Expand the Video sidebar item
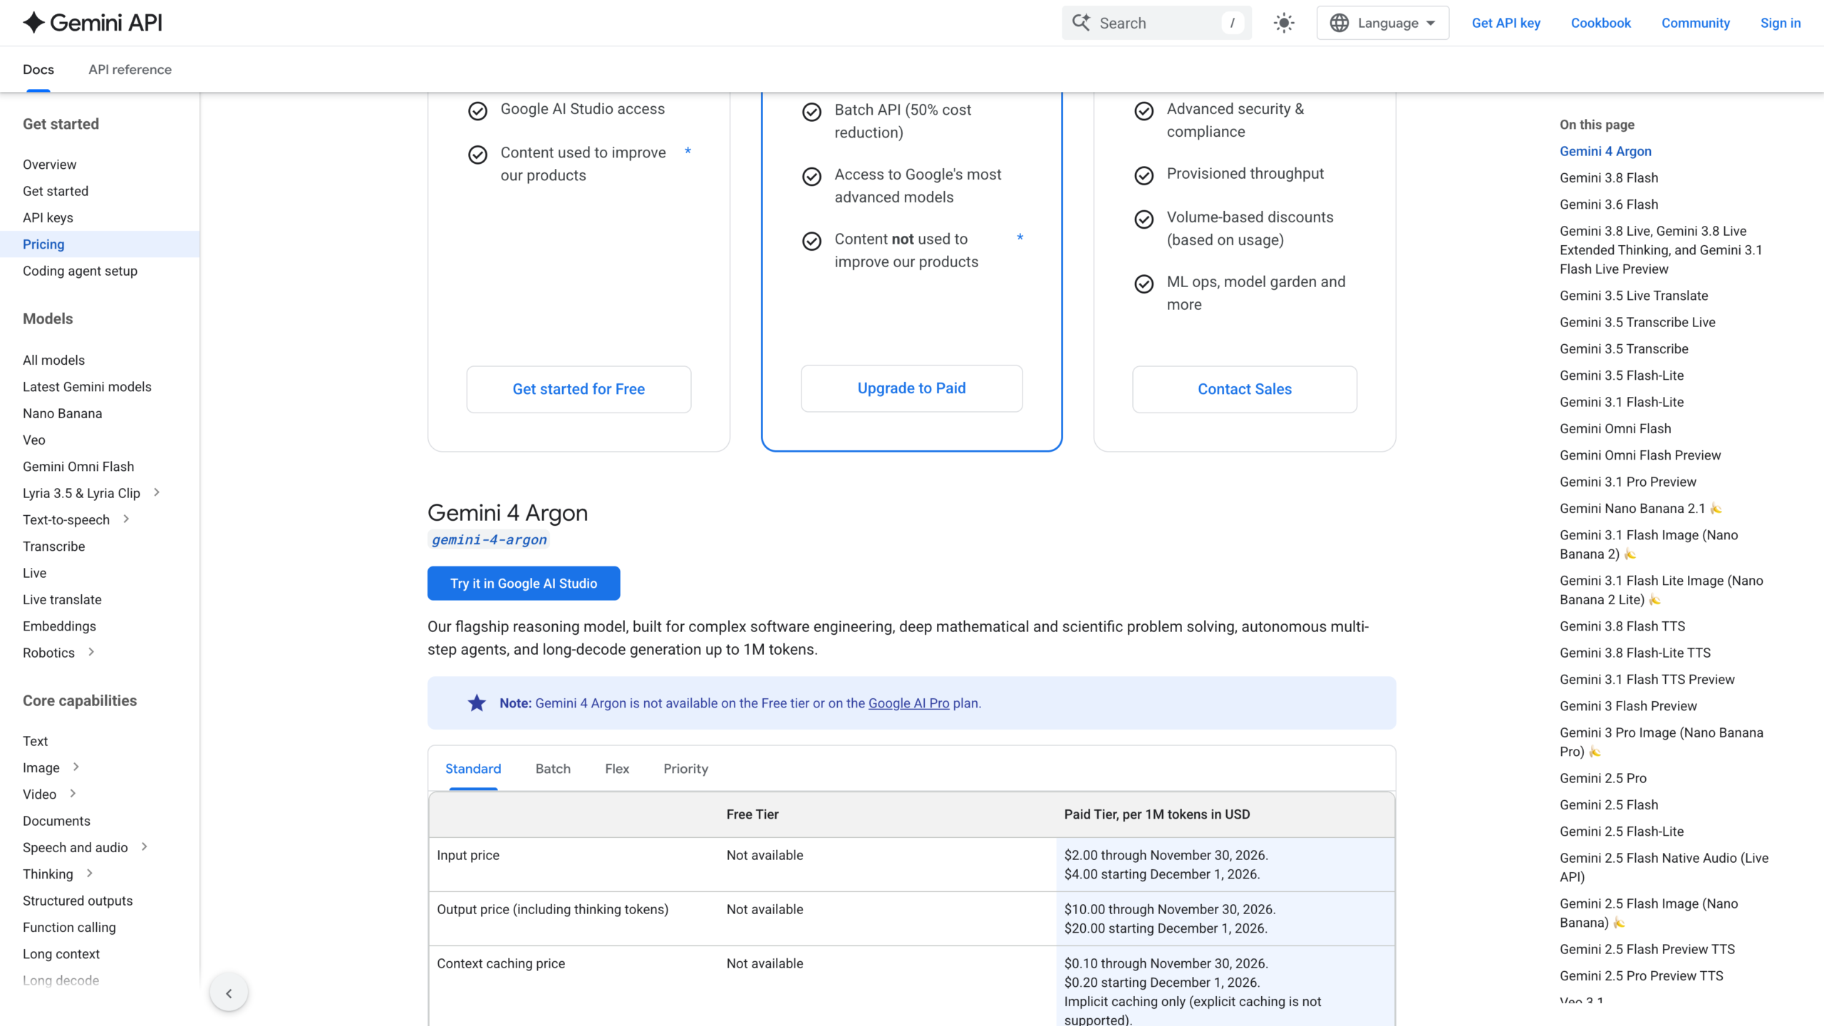Screen dimensions: 1824x1026 [73, 793]
